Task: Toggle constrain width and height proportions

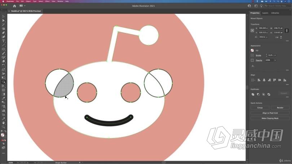Action: coord(287,30)
